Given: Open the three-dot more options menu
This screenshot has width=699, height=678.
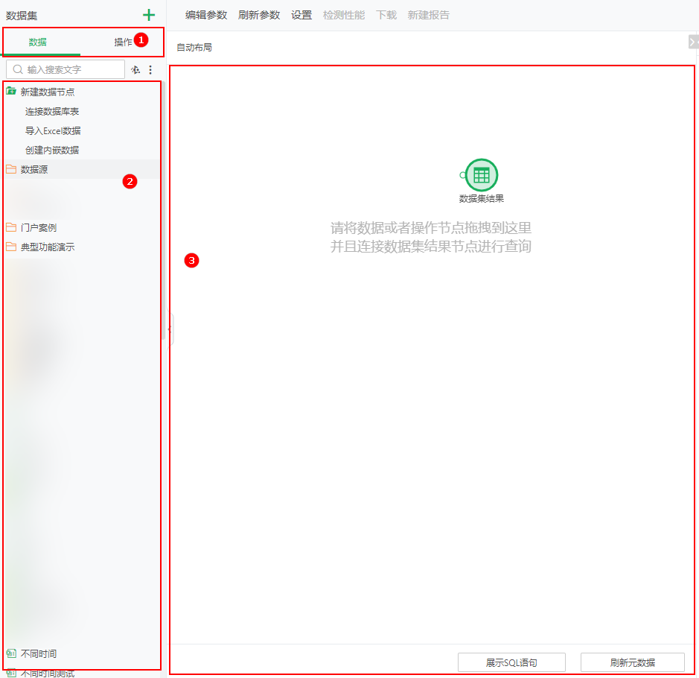Looking at the screenshot, I should pyautogui.click(x=150, y=69).
